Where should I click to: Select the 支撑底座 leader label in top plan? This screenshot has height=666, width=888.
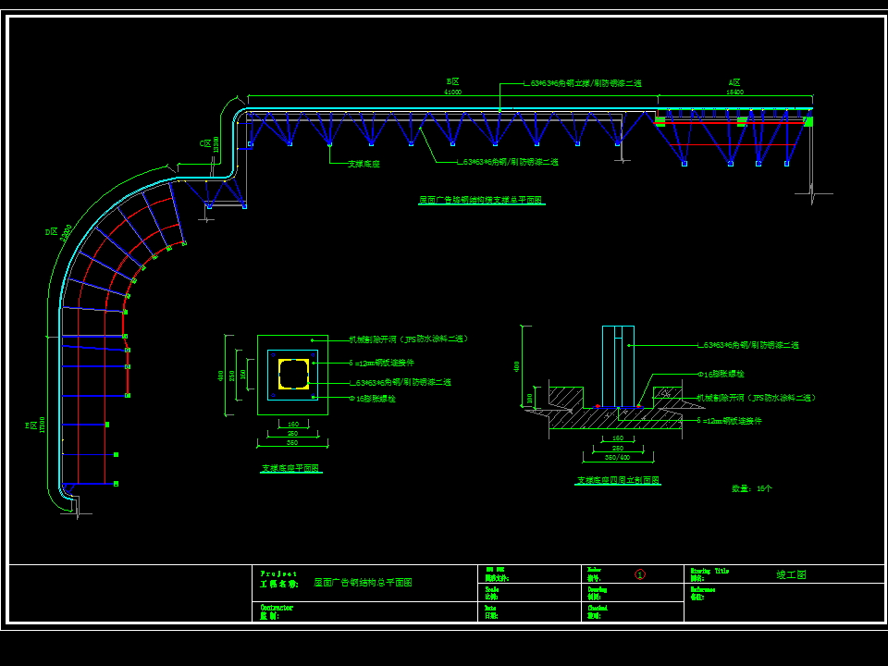(364, 164)
